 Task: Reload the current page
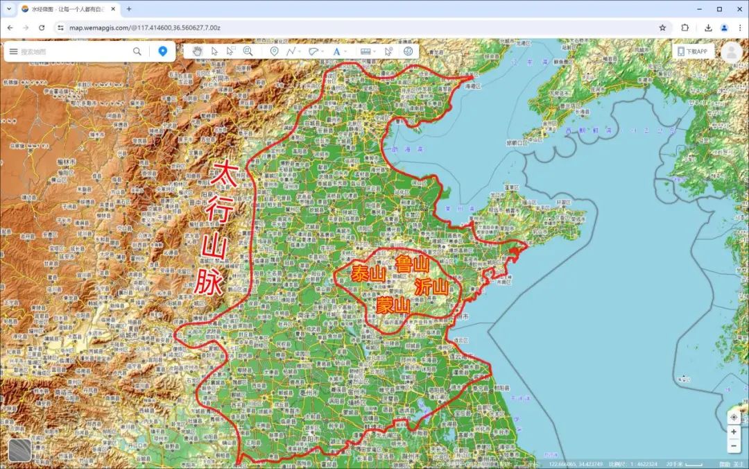point(42,28)
